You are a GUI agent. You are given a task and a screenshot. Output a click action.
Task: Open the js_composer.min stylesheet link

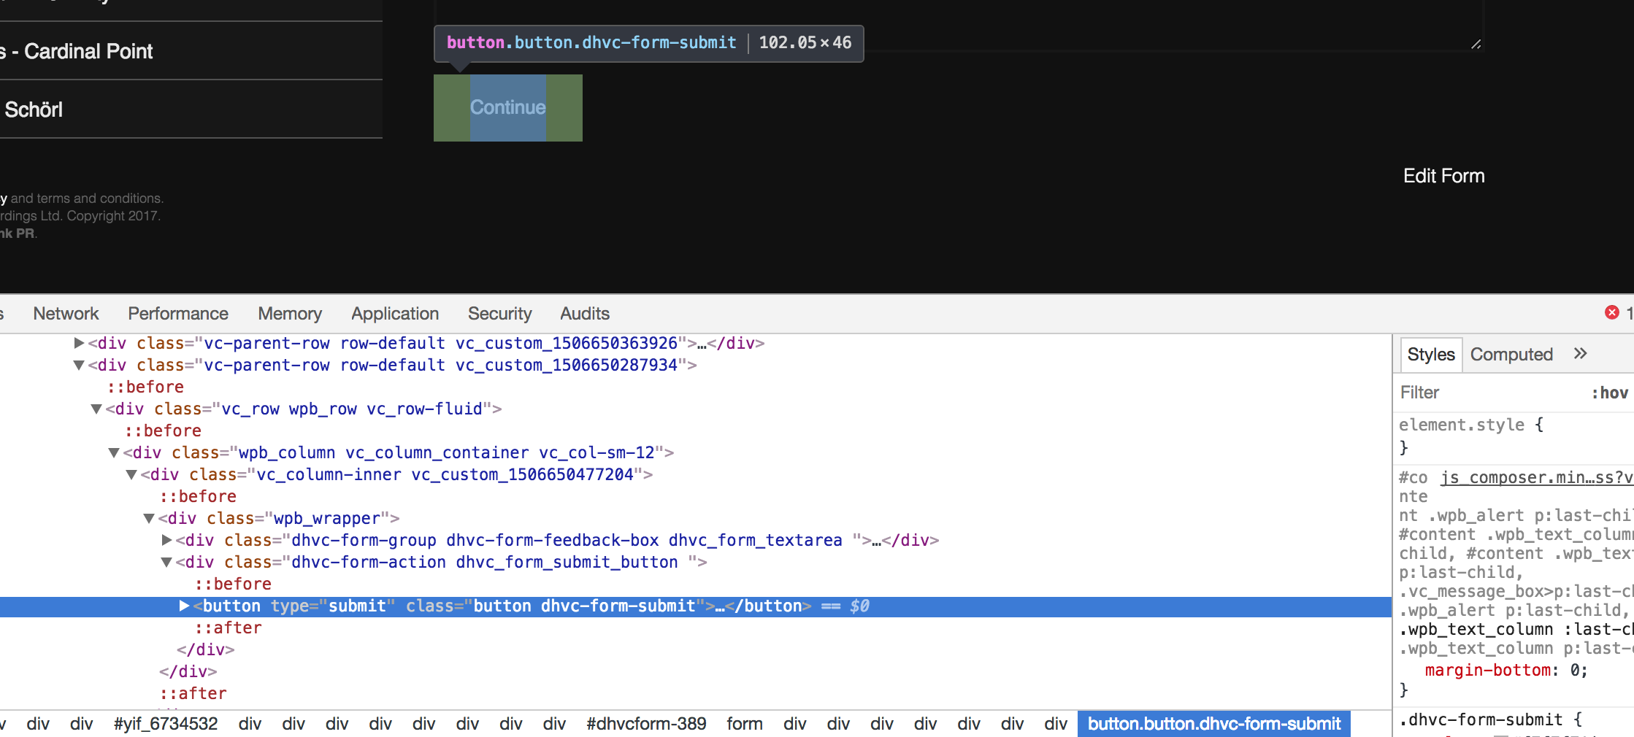pyautogui.click(x=1537, y=477)
